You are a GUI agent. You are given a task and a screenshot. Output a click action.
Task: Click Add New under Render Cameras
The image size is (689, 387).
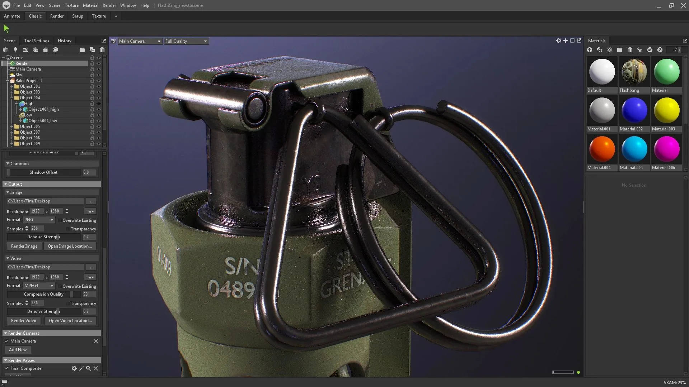point(17,349)
